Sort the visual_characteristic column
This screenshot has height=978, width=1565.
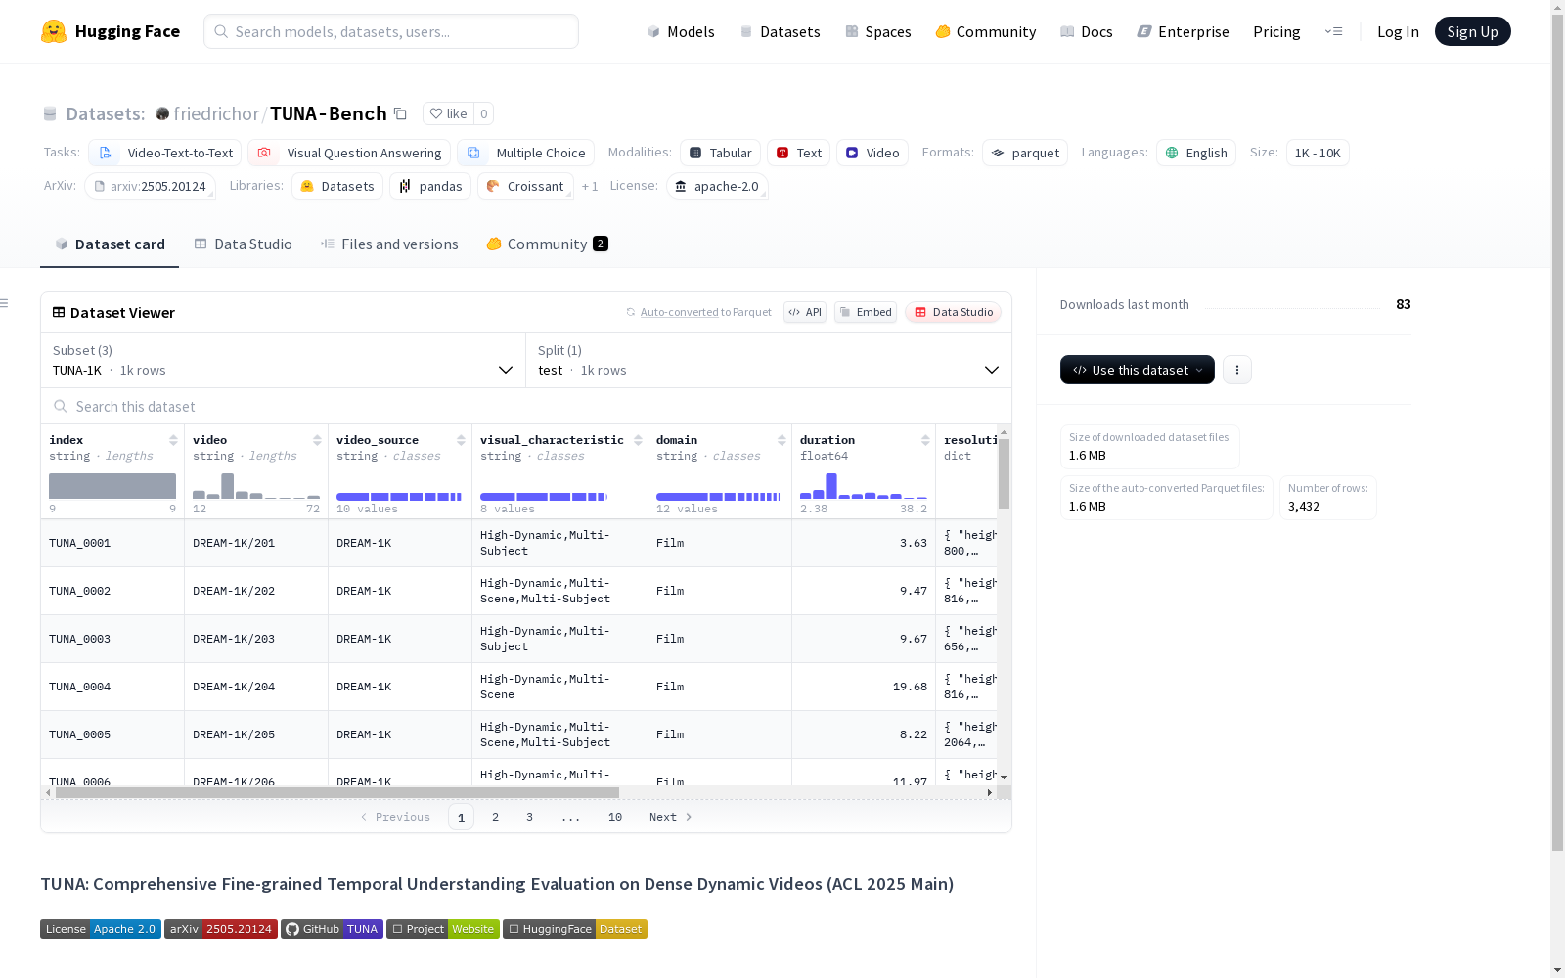click(x=638, y=440)
